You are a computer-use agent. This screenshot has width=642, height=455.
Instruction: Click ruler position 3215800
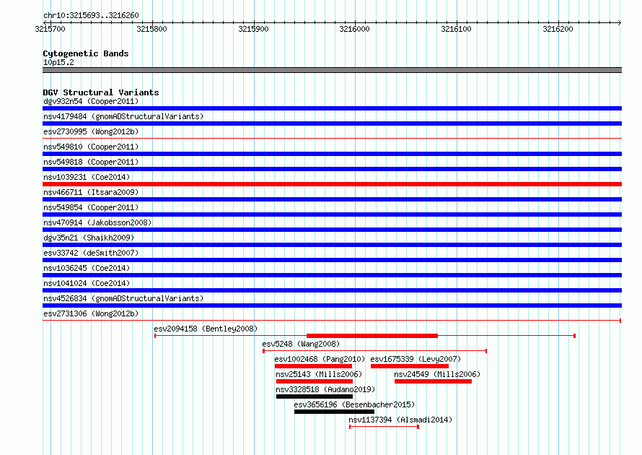coord(152,29)
